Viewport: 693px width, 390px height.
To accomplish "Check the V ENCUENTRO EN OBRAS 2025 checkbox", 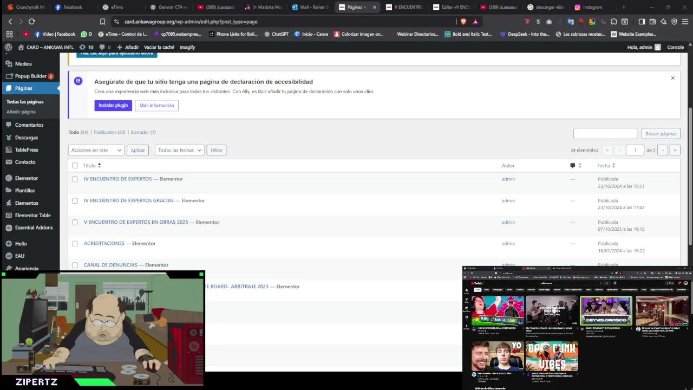I will click(75, 222).
